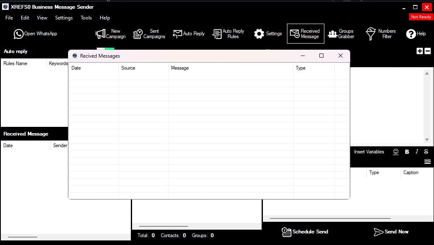Click the Not Ready status label
Screen dimensions: 434x245
pos(421,17)
